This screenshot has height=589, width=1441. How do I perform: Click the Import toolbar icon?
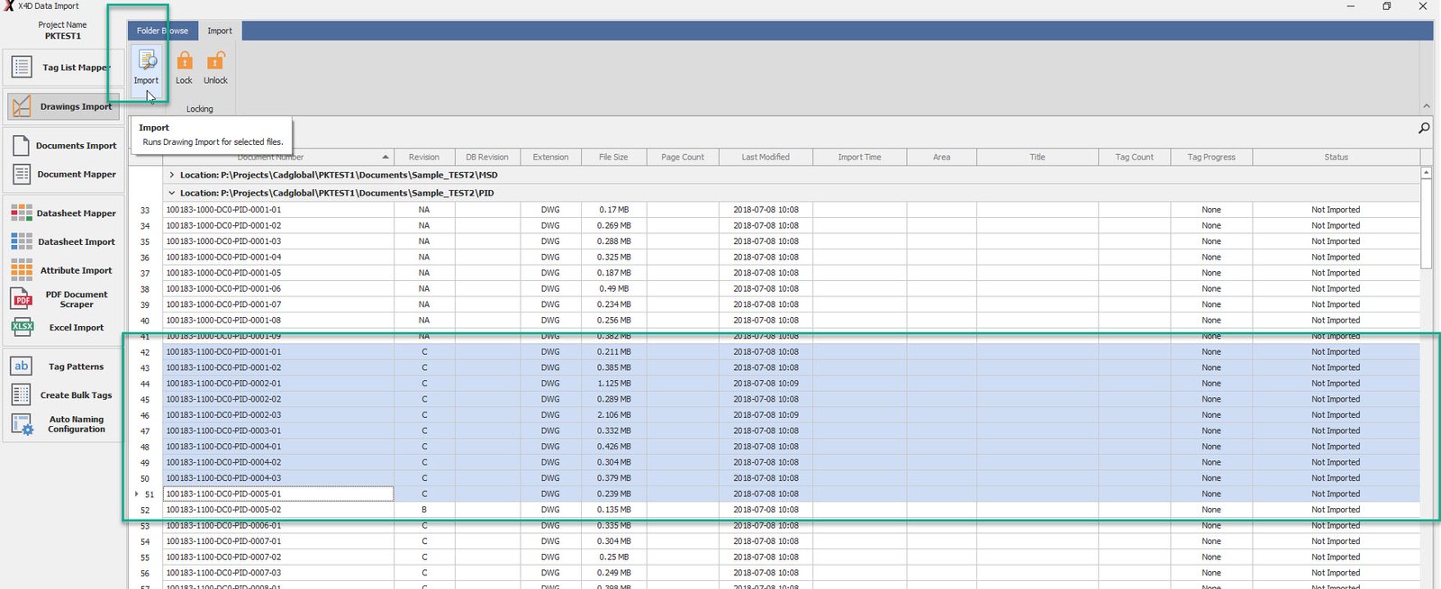(146, 62)
